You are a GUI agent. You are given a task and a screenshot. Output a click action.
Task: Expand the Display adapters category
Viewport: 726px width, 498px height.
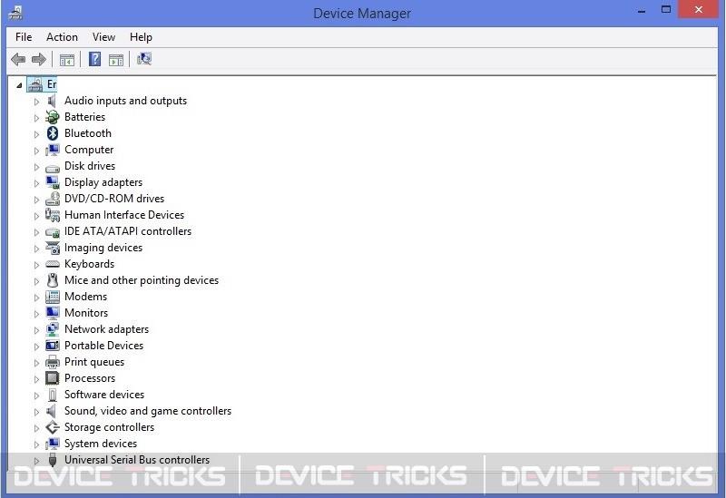pos(36,183)
